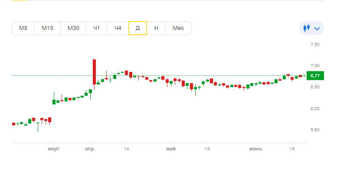Image resolution: width=337 pixels, height=169 pixels.
Task: Click the 6,00 price axis label
Action: coord(315,108)
